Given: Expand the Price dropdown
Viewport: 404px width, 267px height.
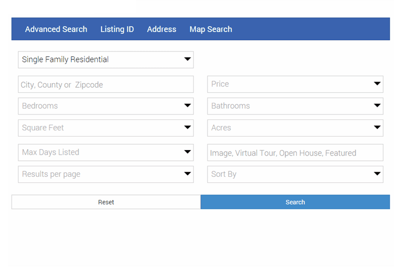Looking at the screenshot, I should (295, 84).
